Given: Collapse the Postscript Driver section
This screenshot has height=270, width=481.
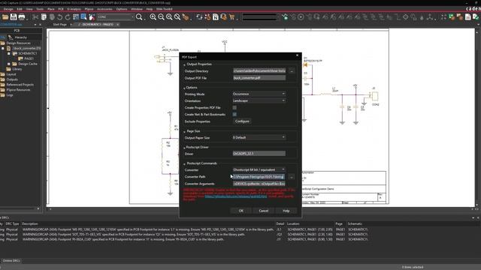Looking at the screenshot, I should (184, 148).
